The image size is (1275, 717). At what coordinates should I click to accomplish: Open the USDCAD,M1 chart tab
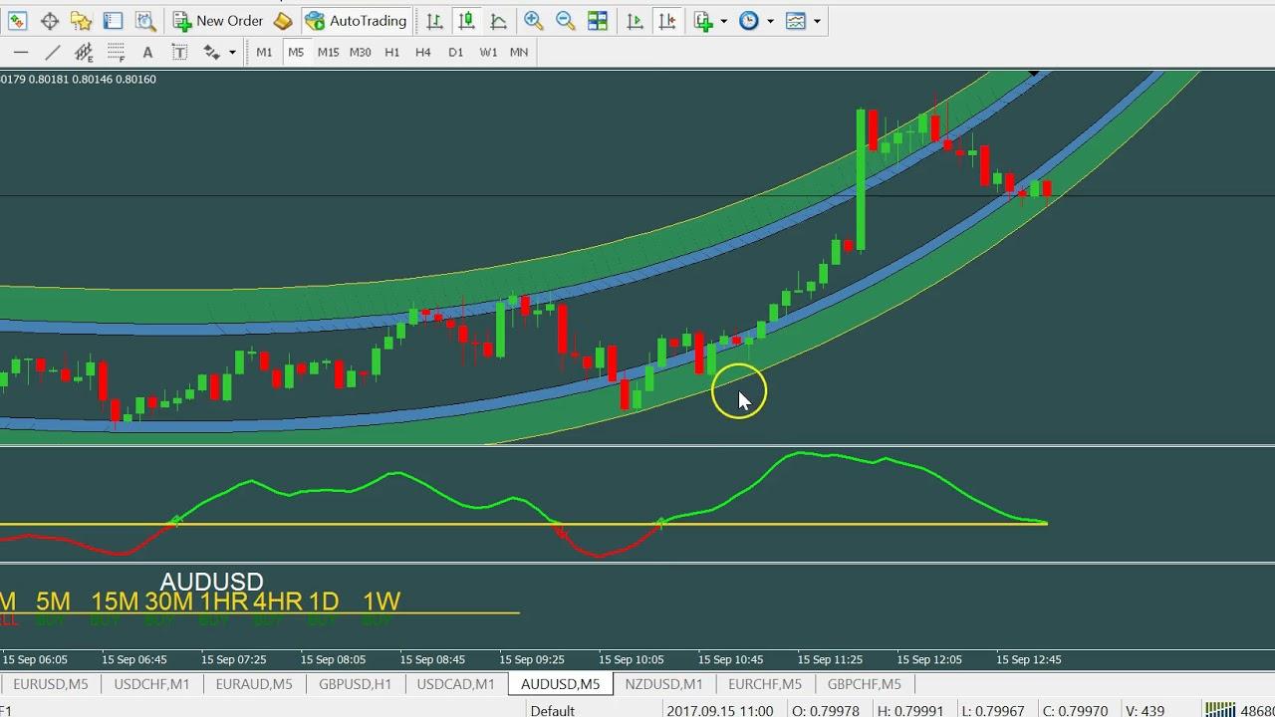click(x=456, y=683)
